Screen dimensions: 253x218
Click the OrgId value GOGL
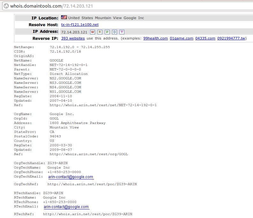[54, 119]
